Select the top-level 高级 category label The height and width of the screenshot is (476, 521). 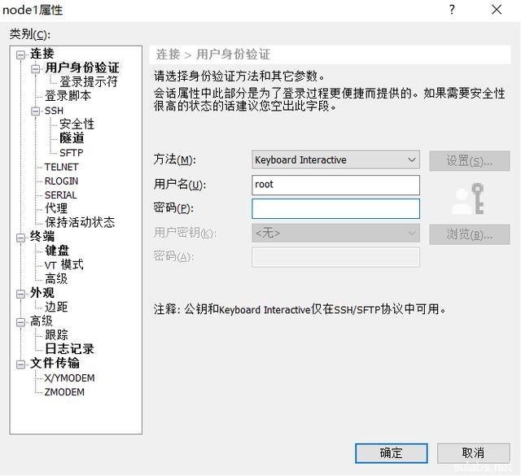42,321
